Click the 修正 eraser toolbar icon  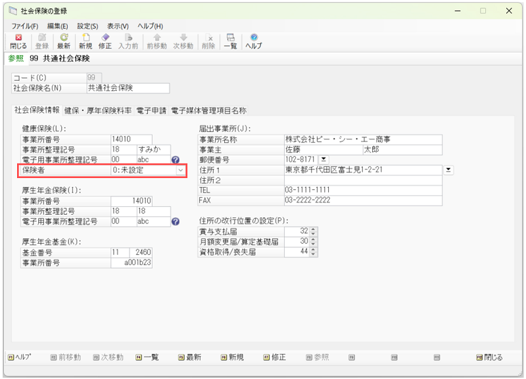point(105,41)
